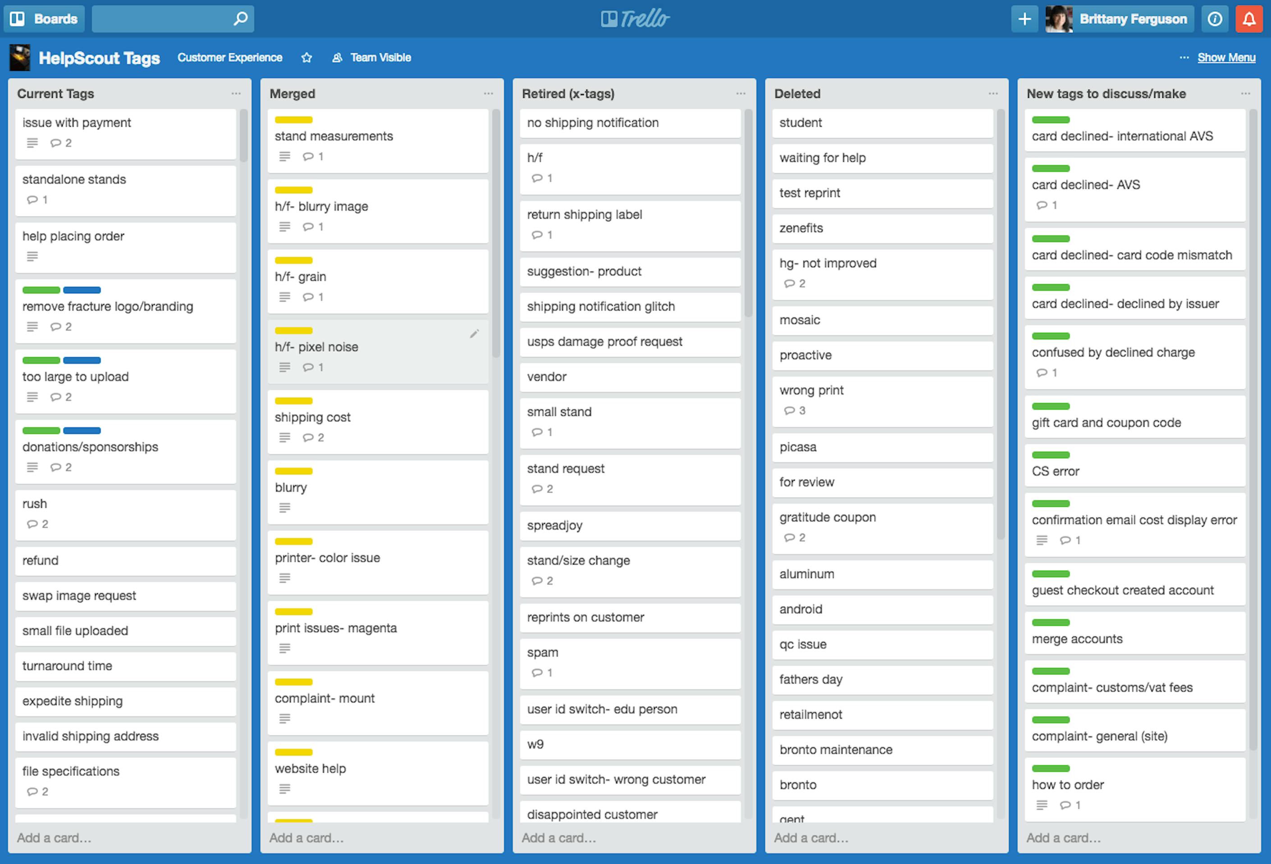Click comment icon on file specifications card
The width and height of the screenshot is (1271, 864).
(32, 792)
